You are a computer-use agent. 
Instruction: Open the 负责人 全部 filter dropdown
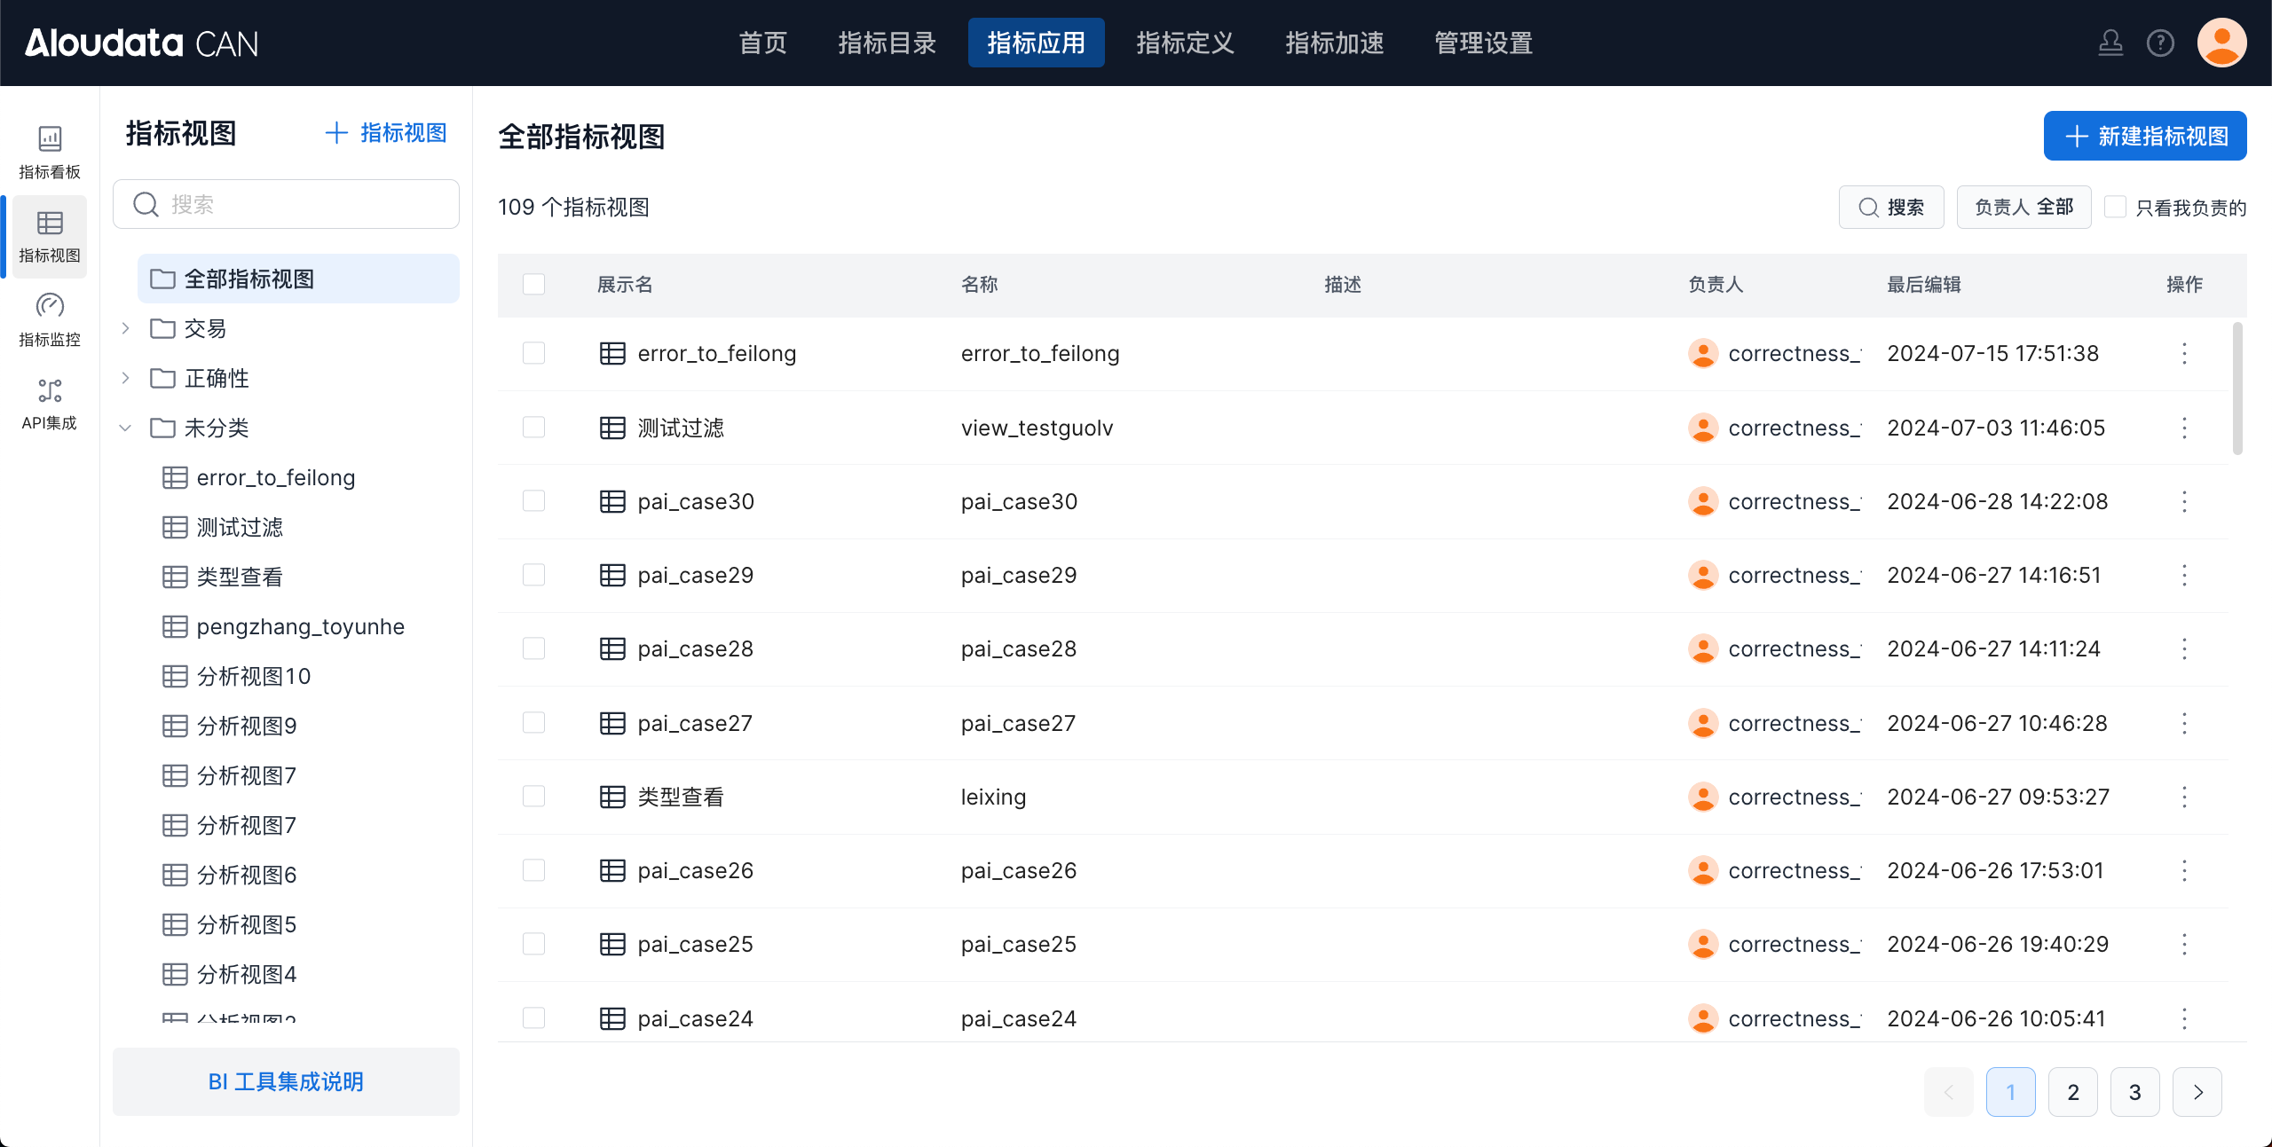(x=2023, y=207)
